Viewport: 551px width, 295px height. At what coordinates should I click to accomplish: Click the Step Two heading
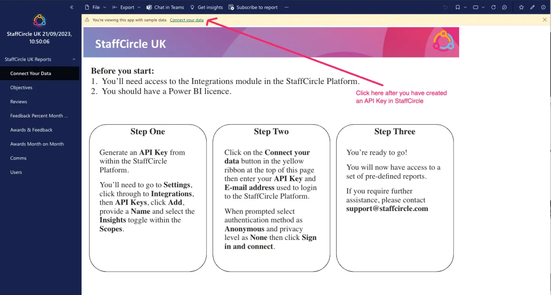pyautogui.click(x=271, y=132)
